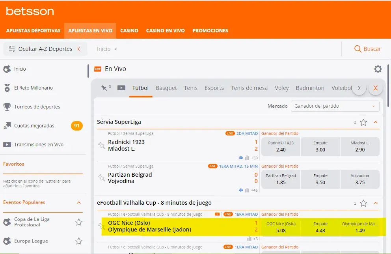The height and width of the screenshot is (254, 391).
Task: Collapse the Eventos Populares list
Action: [79, 202]
